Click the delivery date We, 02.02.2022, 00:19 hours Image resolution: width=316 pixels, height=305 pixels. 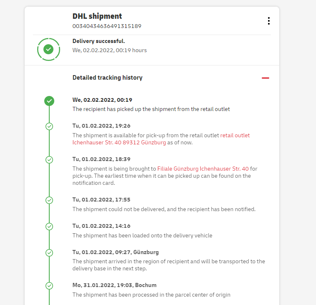pos(109,50)
